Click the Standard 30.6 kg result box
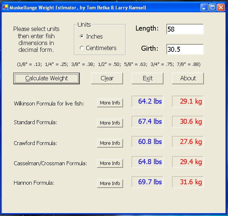Viewport: 228px width, 216px height. [x=188, y=122]
